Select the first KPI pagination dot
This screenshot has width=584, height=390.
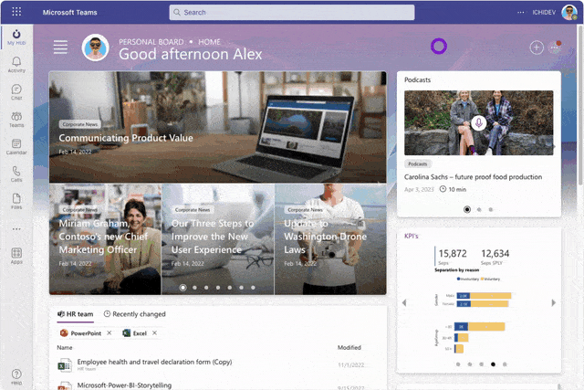point(458,364)
